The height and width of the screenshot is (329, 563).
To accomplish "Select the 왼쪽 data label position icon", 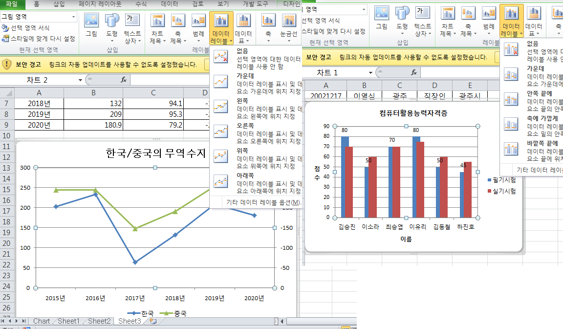I will coord(221,106).
